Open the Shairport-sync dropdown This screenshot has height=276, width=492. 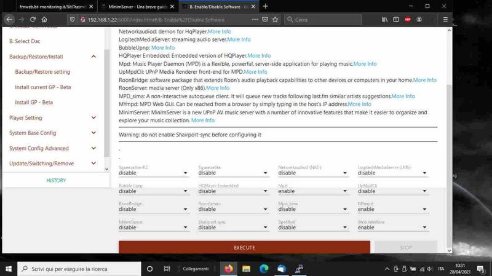232,227
